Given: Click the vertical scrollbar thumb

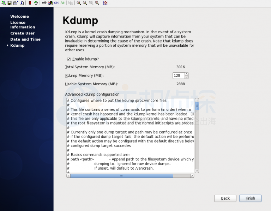Looking at the screenshot, I should 197,106.
